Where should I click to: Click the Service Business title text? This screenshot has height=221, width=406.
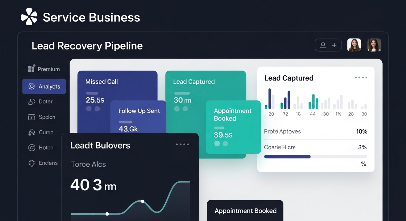(91, 17)
